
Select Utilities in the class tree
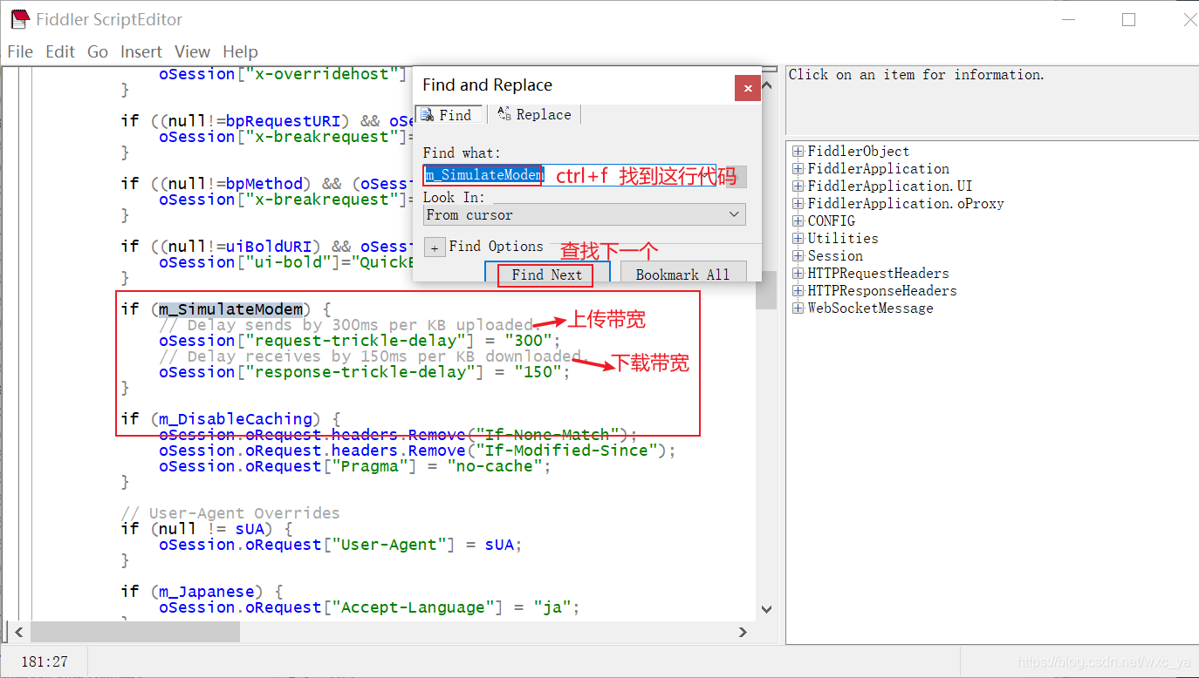click(843, 239)
